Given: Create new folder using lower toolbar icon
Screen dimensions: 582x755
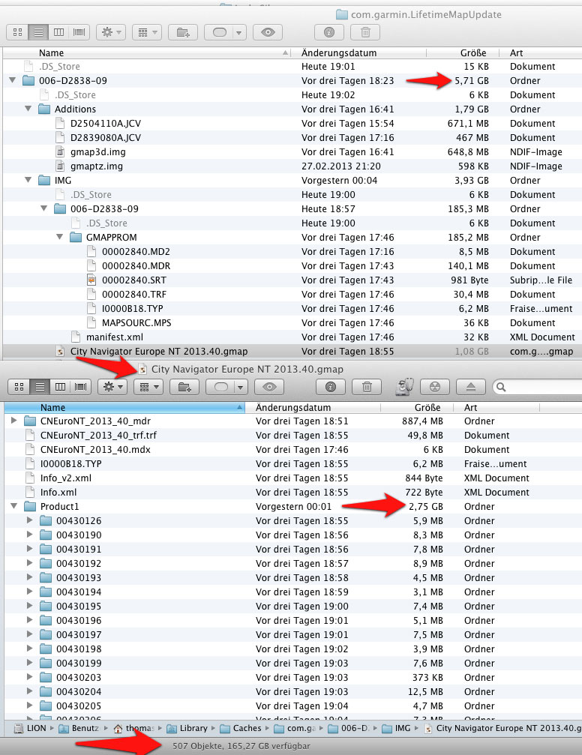Looking at the screenshot, I should tap(183, 387).
